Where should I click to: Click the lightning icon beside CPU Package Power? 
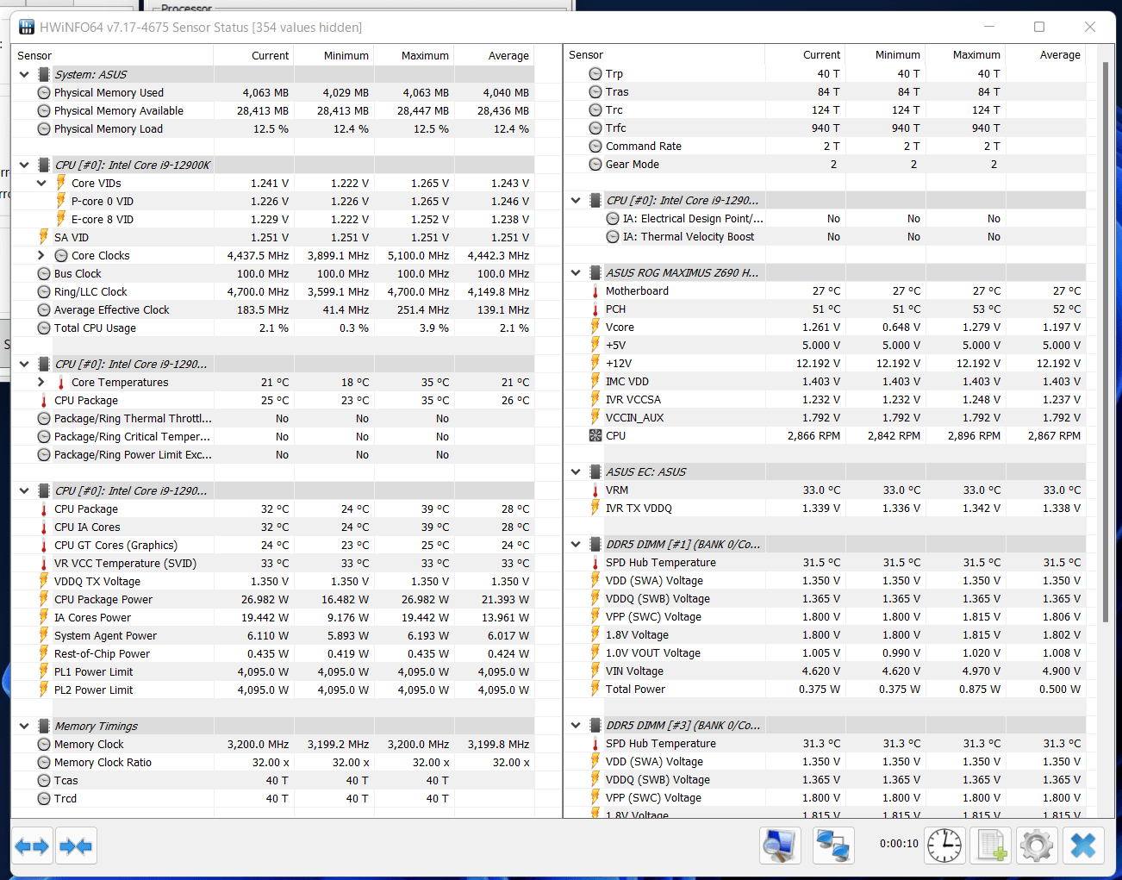[44, 599]
